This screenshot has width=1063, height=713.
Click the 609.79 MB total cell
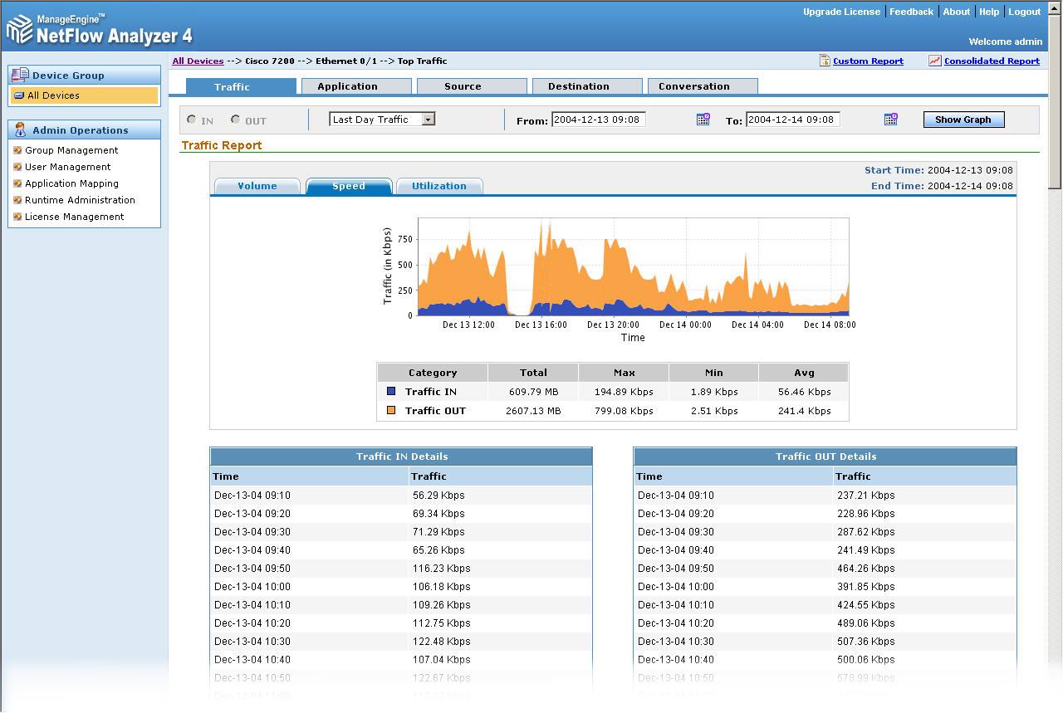coord(533,392)
